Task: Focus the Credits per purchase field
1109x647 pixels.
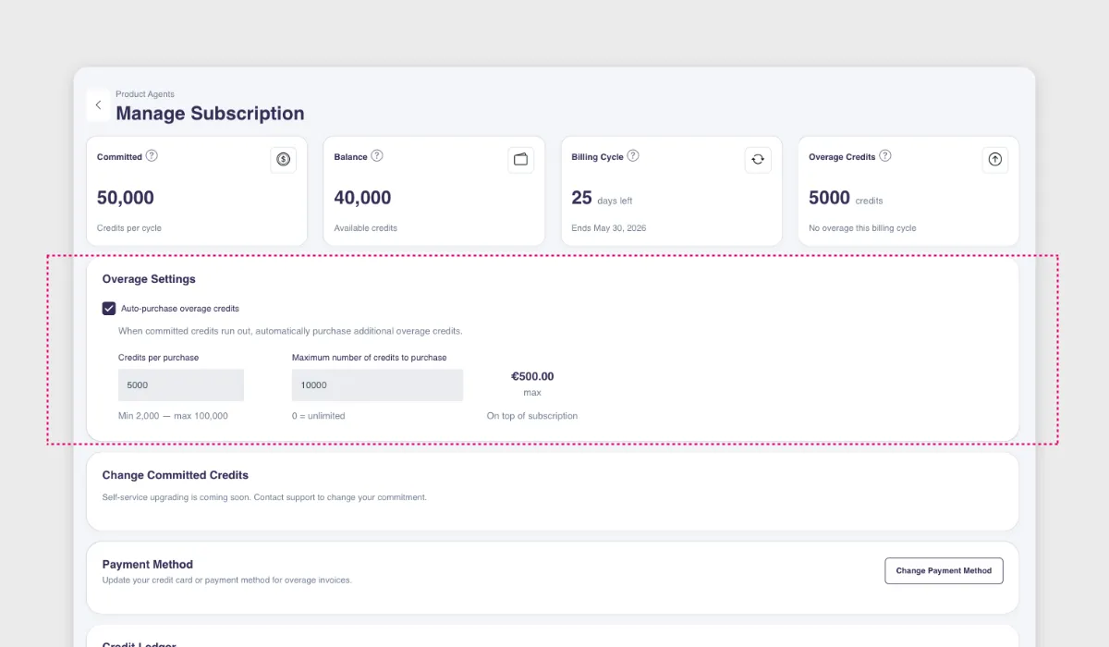Action: pos(181,385)
